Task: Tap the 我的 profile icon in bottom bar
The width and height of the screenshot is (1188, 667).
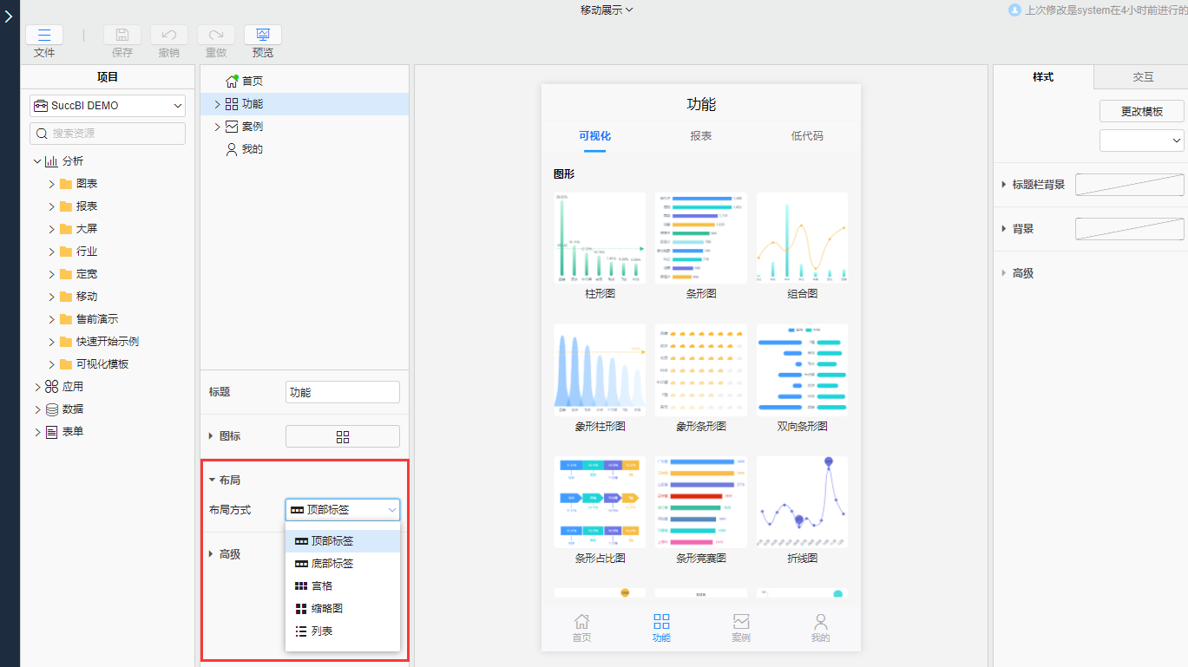Action: click(820, 622)
